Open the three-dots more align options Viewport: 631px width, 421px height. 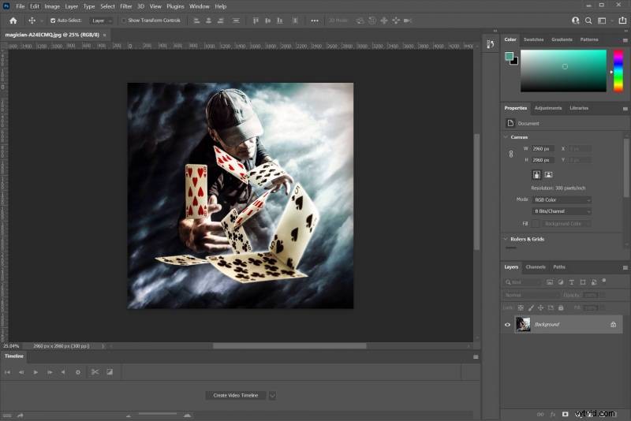315,20
